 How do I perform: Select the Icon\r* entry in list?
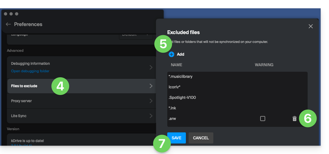click(175, 87)
